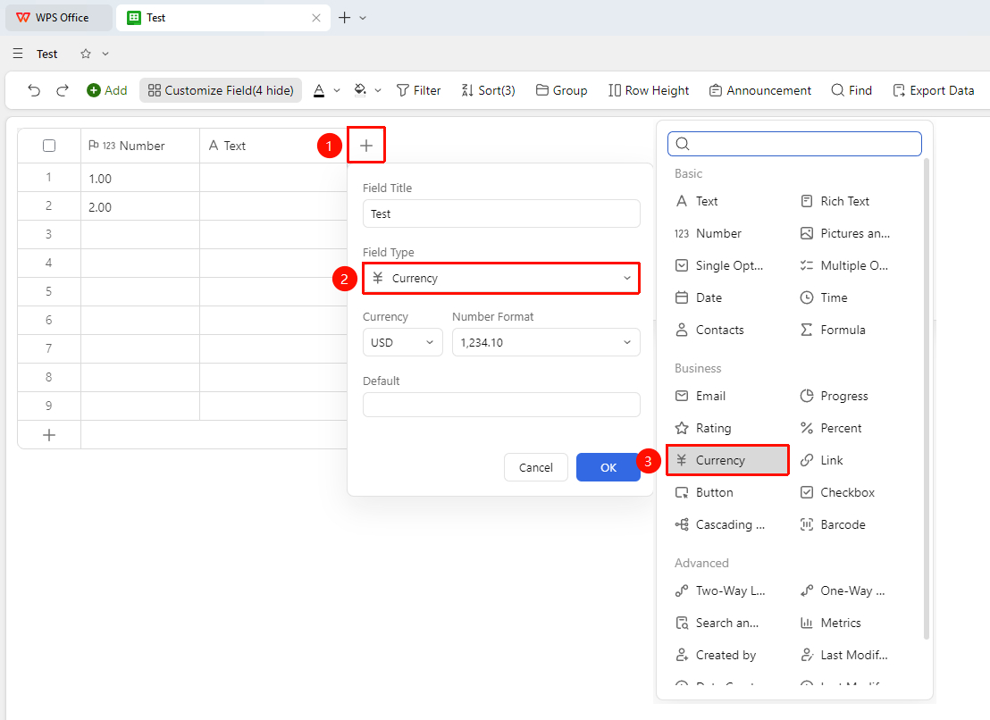
Task: Open the Sort(3) options
Action: (488, 90)
